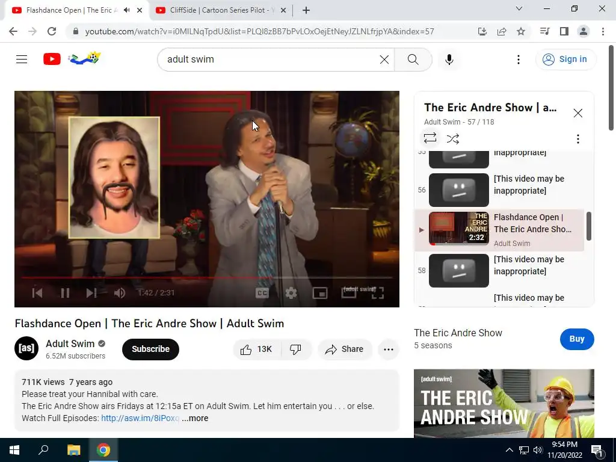Seek on the video progress bar
The height and width of the screenshot is (462, 616).
coord(207,278)
